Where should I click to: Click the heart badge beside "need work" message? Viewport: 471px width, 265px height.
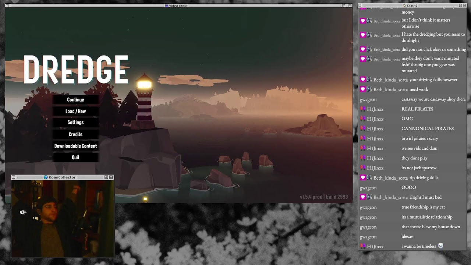pos(363,89)
